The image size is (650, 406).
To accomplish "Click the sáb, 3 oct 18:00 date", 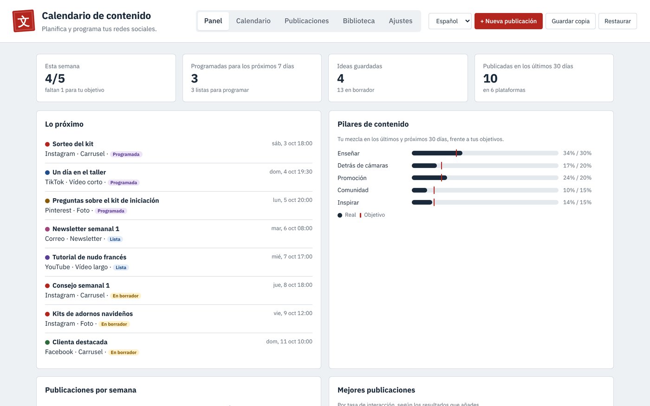I will click(292, 143).
